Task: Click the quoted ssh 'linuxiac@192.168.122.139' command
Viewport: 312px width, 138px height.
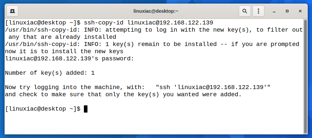Action: pyautogui.click(x=213, y=87)
